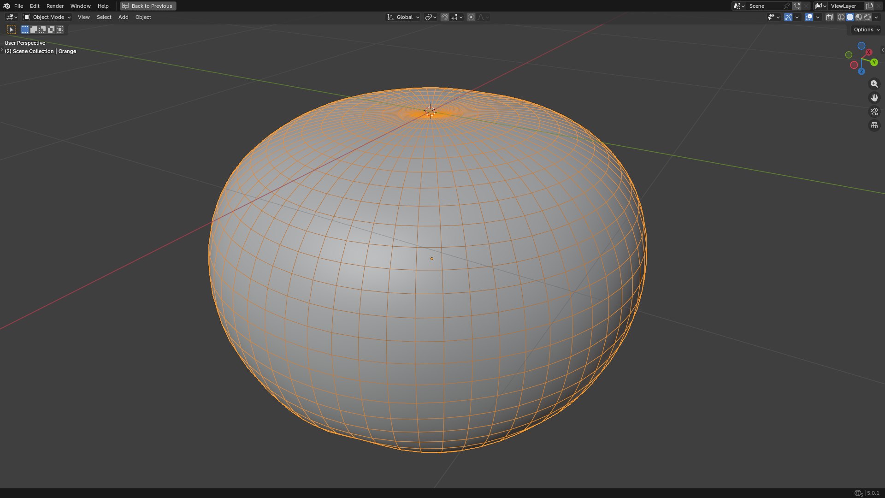Viewport: 885px width, 498px height.
Task: Toggle the Show Overlays button
Action: pos(809,17)
